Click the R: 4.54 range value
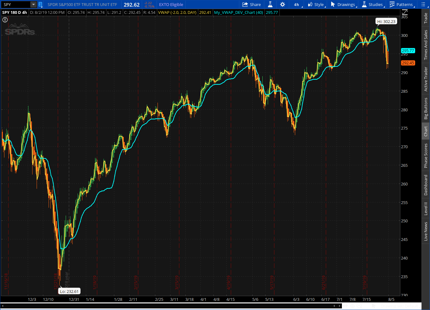Image resolution: width=430 pixels, height=310 pixels. tap(149, 13)
